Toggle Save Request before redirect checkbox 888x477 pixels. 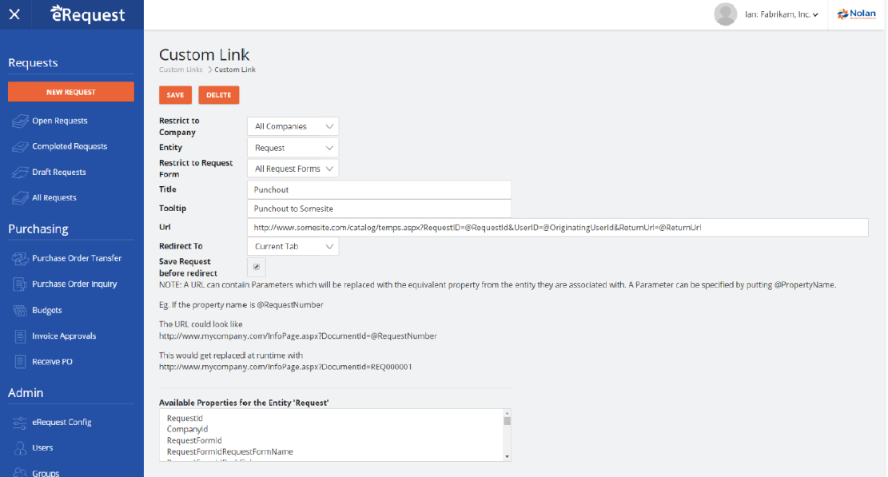257,266
